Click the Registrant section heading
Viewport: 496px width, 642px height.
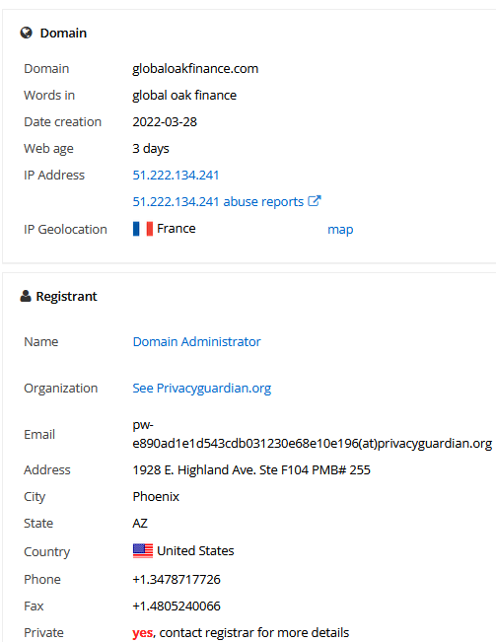(x=66, y=296)
